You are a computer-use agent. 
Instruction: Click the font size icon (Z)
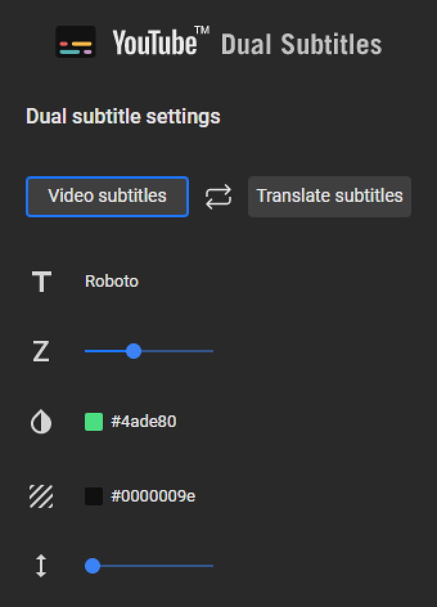pos(40,351)
